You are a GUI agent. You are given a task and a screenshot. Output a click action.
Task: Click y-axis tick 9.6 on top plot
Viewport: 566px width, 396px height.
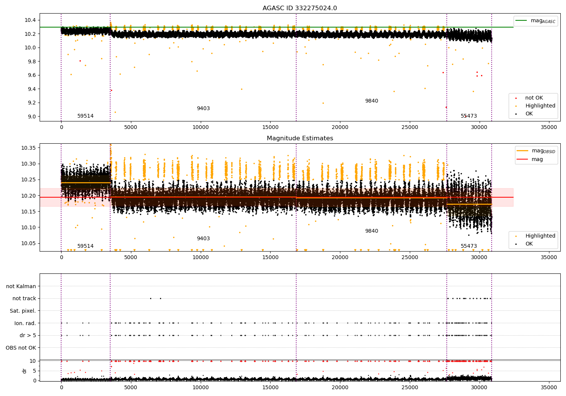[x=32, y=75]
